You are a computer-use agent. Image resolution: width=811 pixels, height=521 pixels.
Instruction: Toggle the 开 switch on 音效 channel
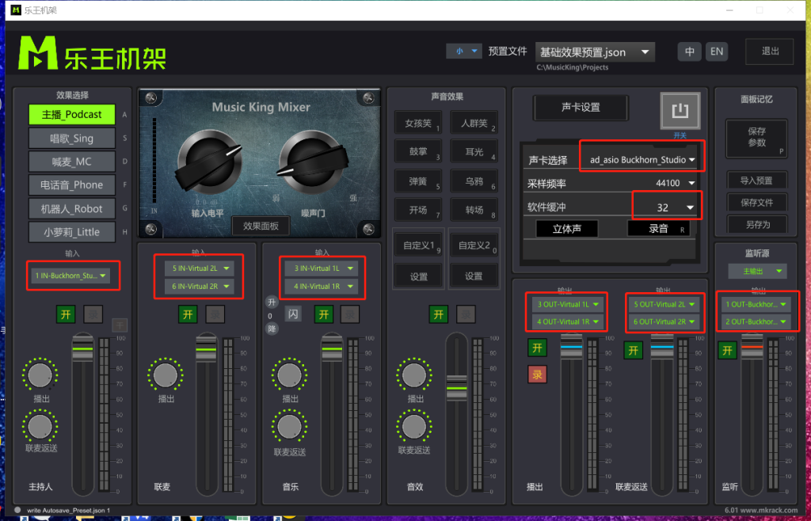[x=438, y=314]
